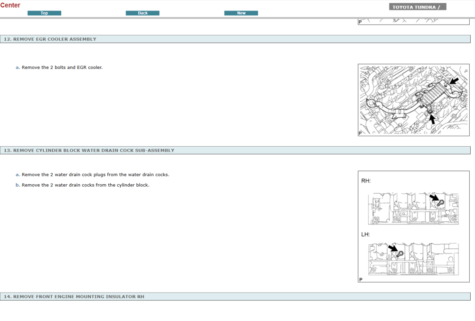This screenshot has height=321, width=475.
Task: Open the EGR cooler engine diagram
Action: coord(413,100)
